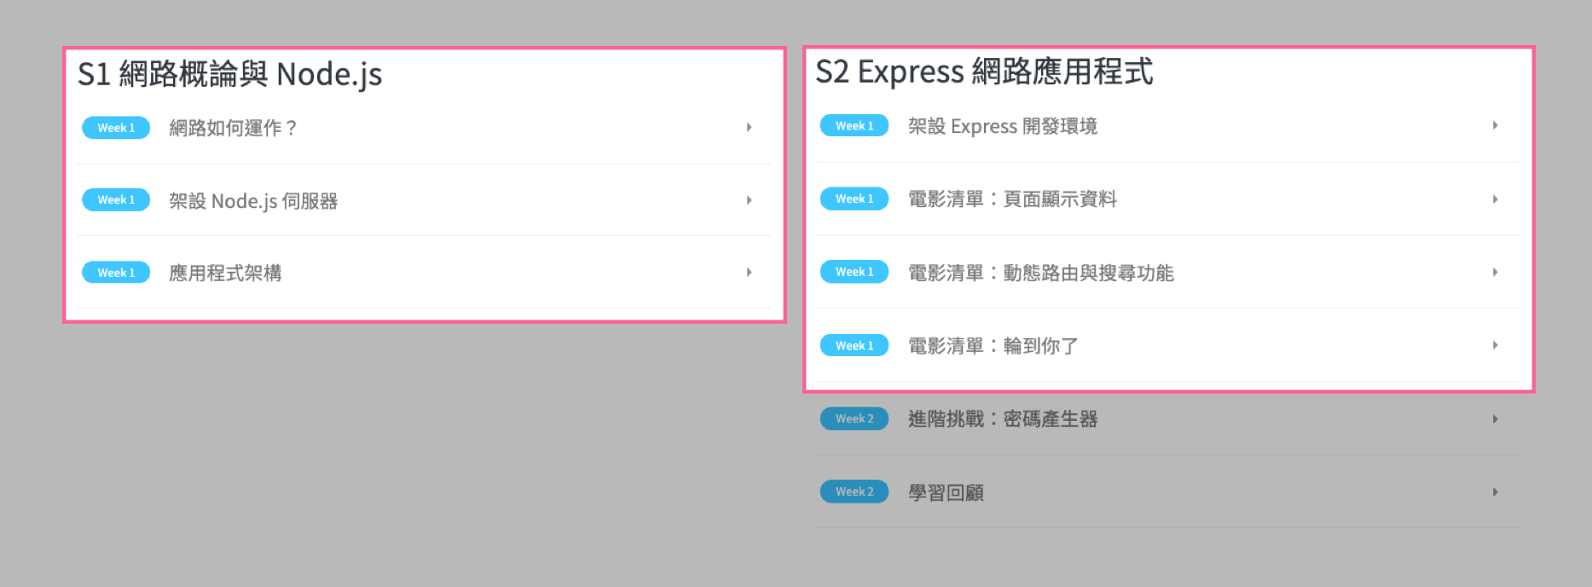Click the S2 Express 網路應用程式 heading
The height and width of the screenshot is (587, 1592).
pyautogui.click(x=984, y=72)
